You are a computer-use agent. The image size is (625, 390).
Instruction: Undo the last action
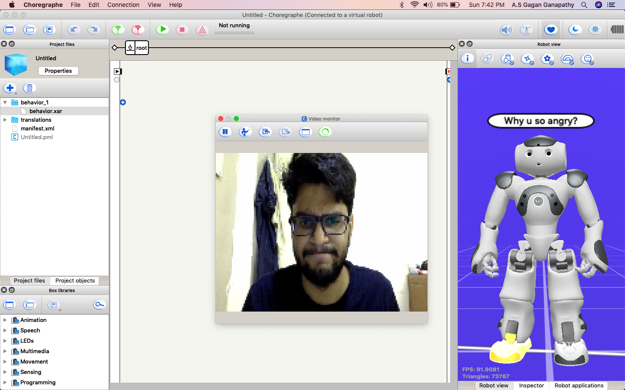[x=74, y=30]
